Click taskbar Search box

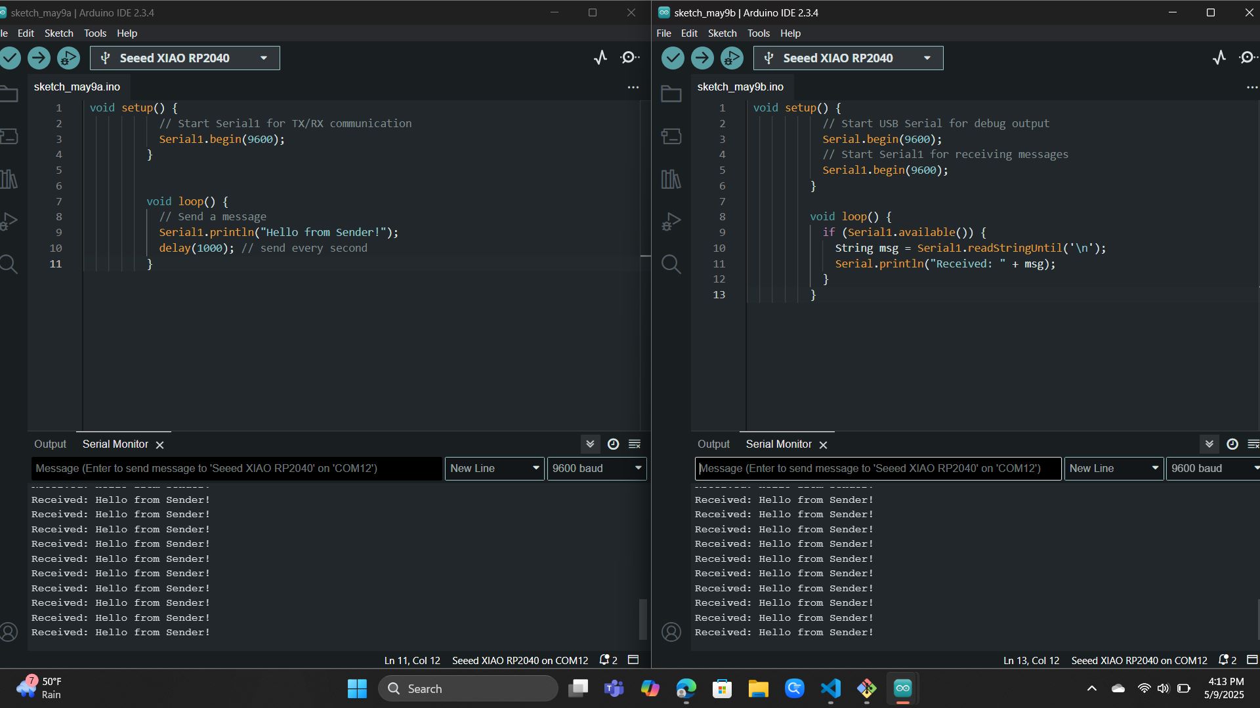point(468,688)
